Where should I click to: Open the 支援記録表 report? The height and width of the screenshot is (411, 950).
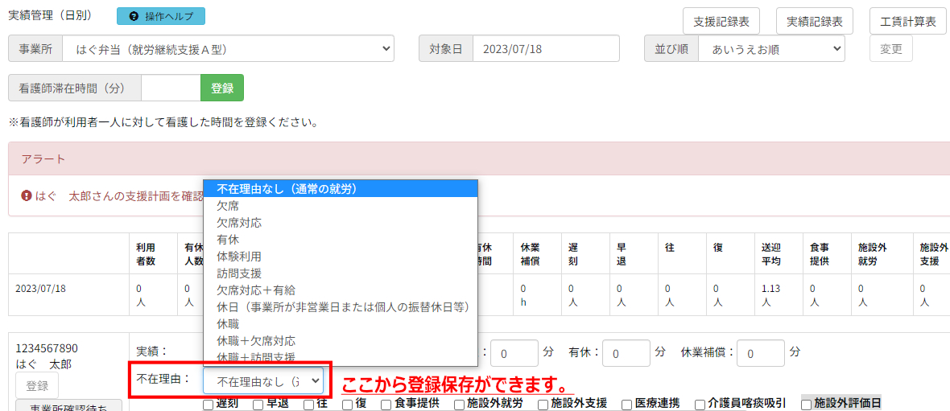(x=721, y=22)
